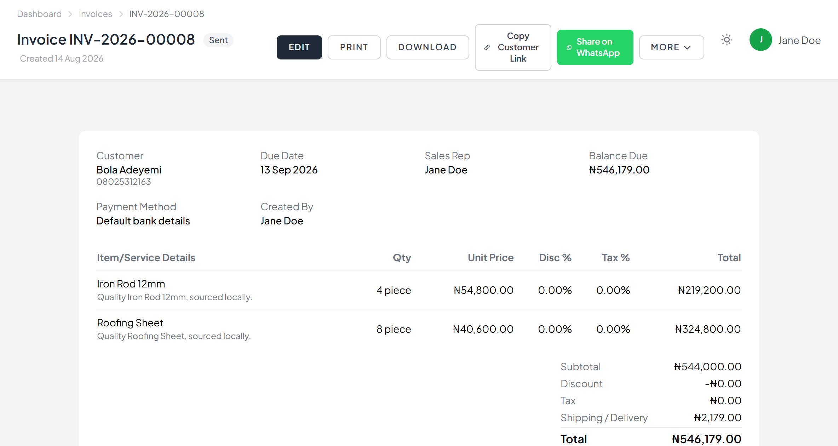The width and height of the screenshot is (838, 446).
Task: Click the Iron Rod 12mm item name
Action: pyautogui.click(x=131, y=284)
